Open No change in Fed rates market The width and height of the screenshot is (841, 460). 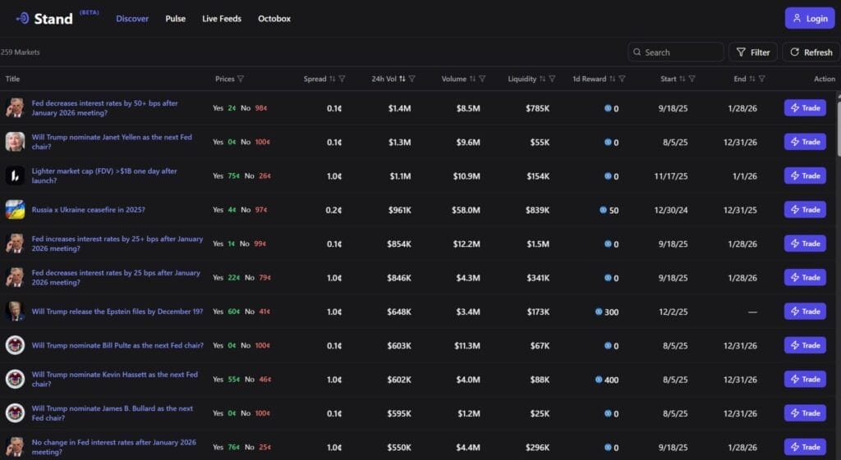(113, 447)
